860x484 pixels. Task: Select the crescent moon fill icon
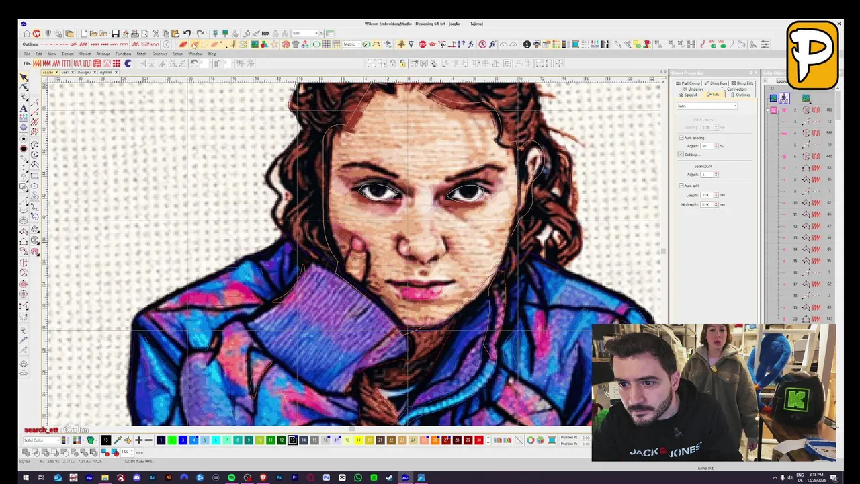(128, 63)
